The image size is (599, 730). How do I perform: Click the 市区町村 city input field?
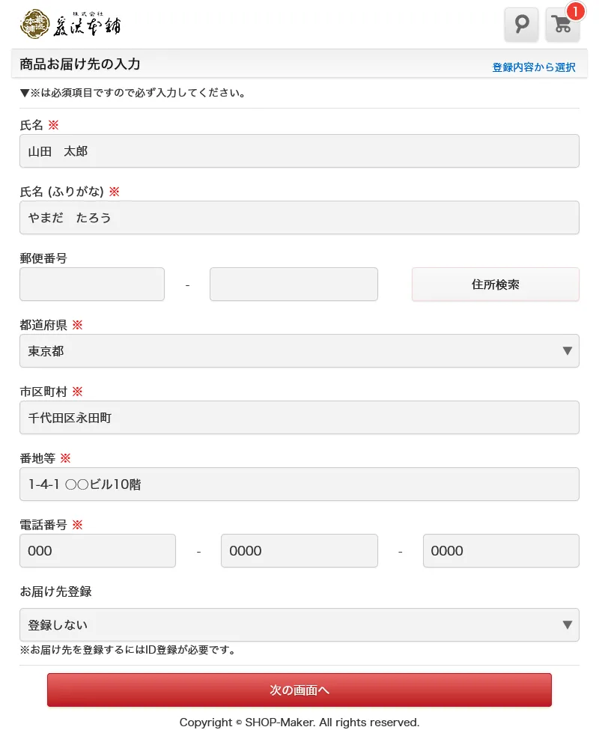pyautogui.click(x=299, y=417)
